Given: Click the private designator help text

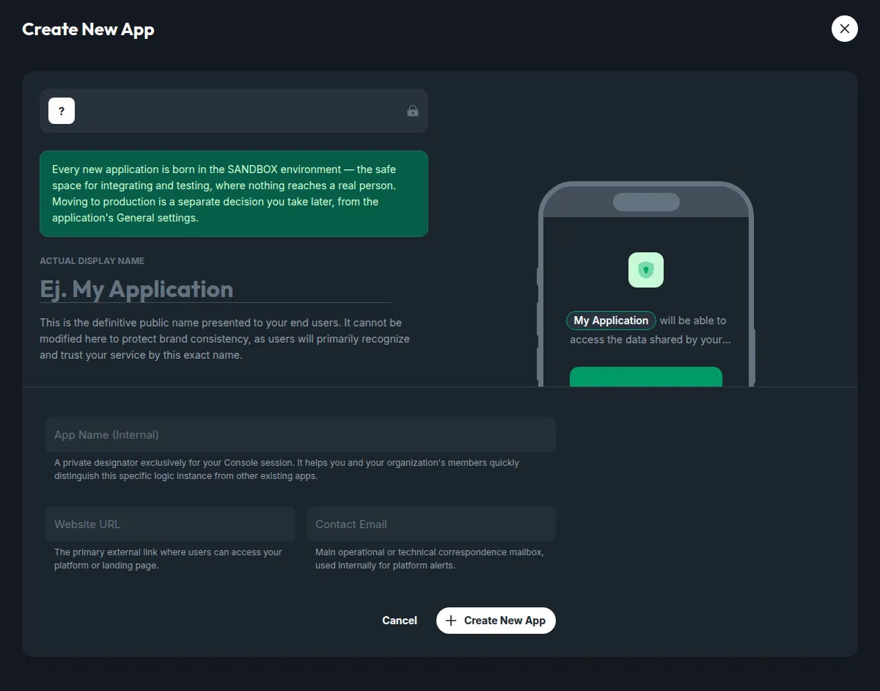Looking at the screenshot, I should pyautogui.click(x=287, y=469).
